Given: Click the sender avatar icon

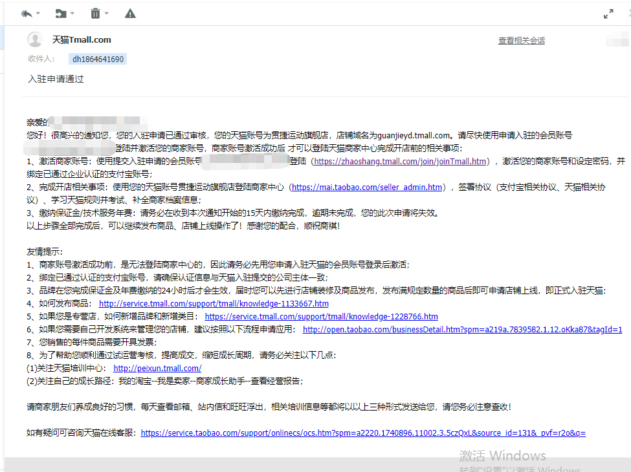Looking at the screenshot, I should [35, 40].
